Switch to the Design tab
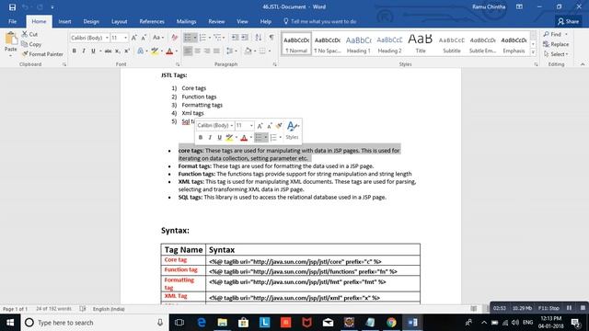589x331 pixels. 91,21
